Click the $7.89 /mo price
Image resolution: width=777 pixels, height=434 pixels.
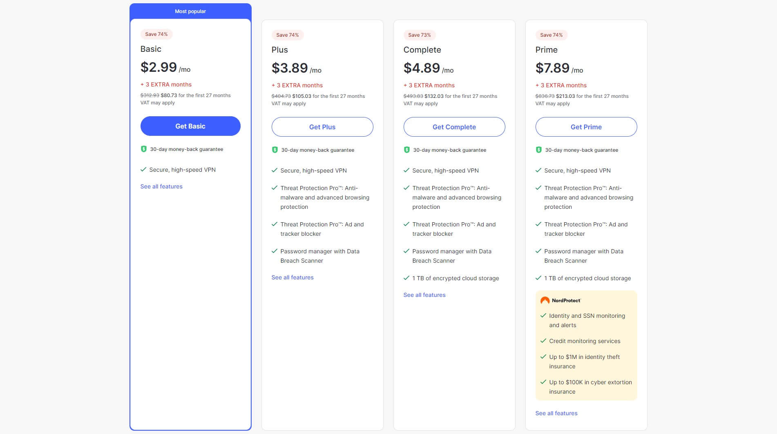559,68
